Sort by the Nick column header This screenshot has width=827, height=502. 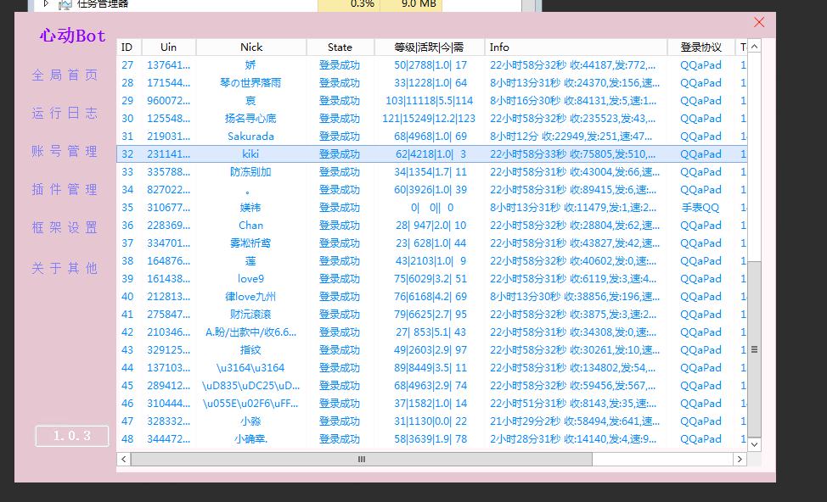tap(251, 47)
